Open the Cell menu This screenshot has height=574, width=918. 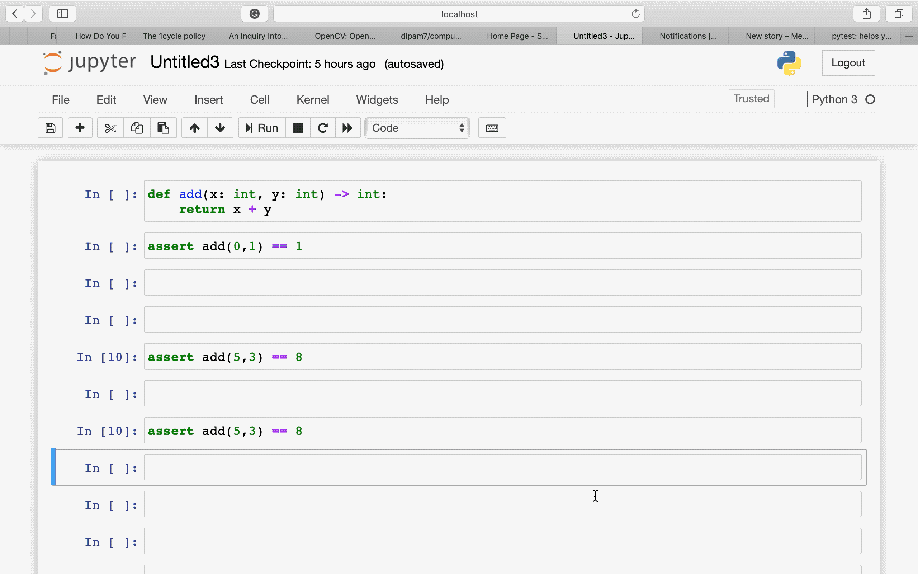(259, 99)
